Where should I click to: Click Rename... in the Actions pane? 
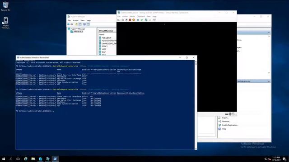(226, 121)
